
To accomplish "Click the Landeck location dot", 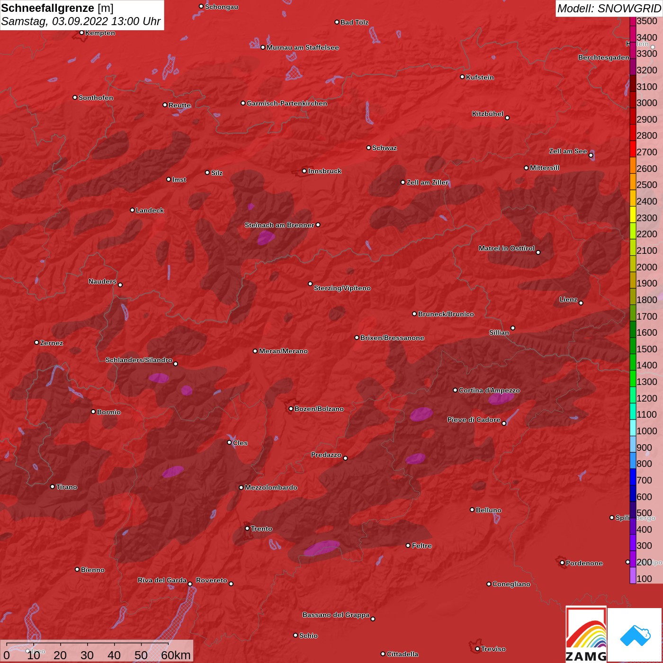I will [x=132, y=210].
